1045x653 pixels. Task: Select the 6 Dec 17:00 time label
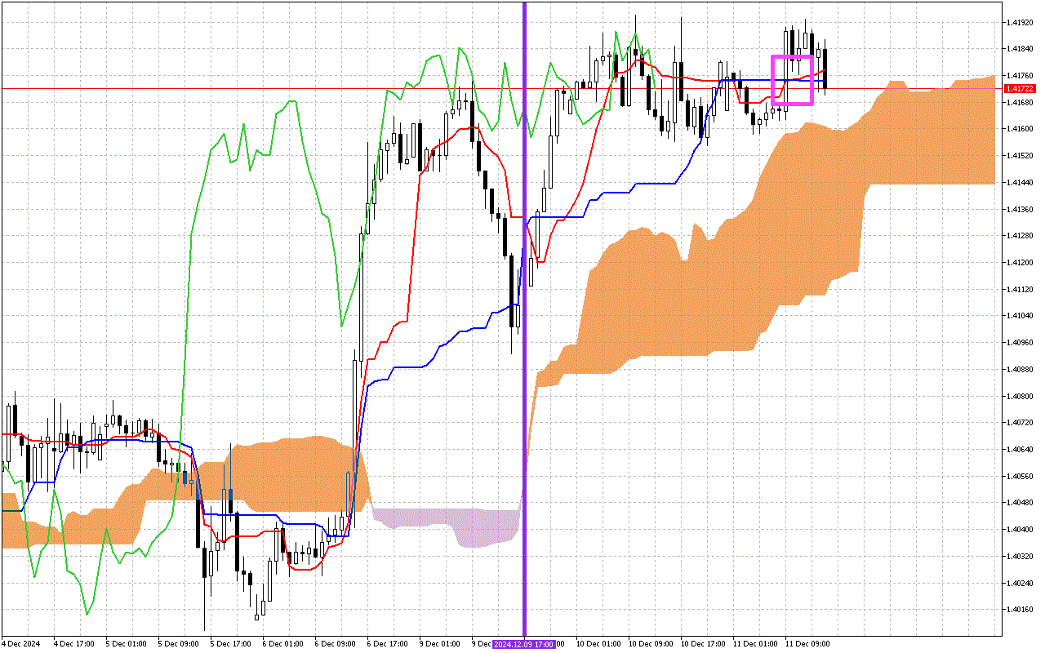pyautogui.click(x=388, y=644)
